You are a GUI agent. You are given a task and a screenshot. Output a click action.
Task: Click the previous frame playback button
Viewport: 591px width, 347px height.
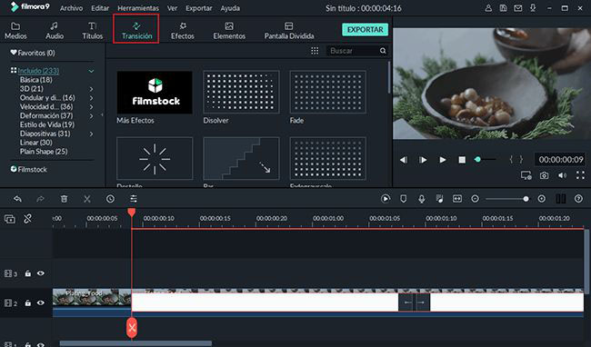point(404,160)
